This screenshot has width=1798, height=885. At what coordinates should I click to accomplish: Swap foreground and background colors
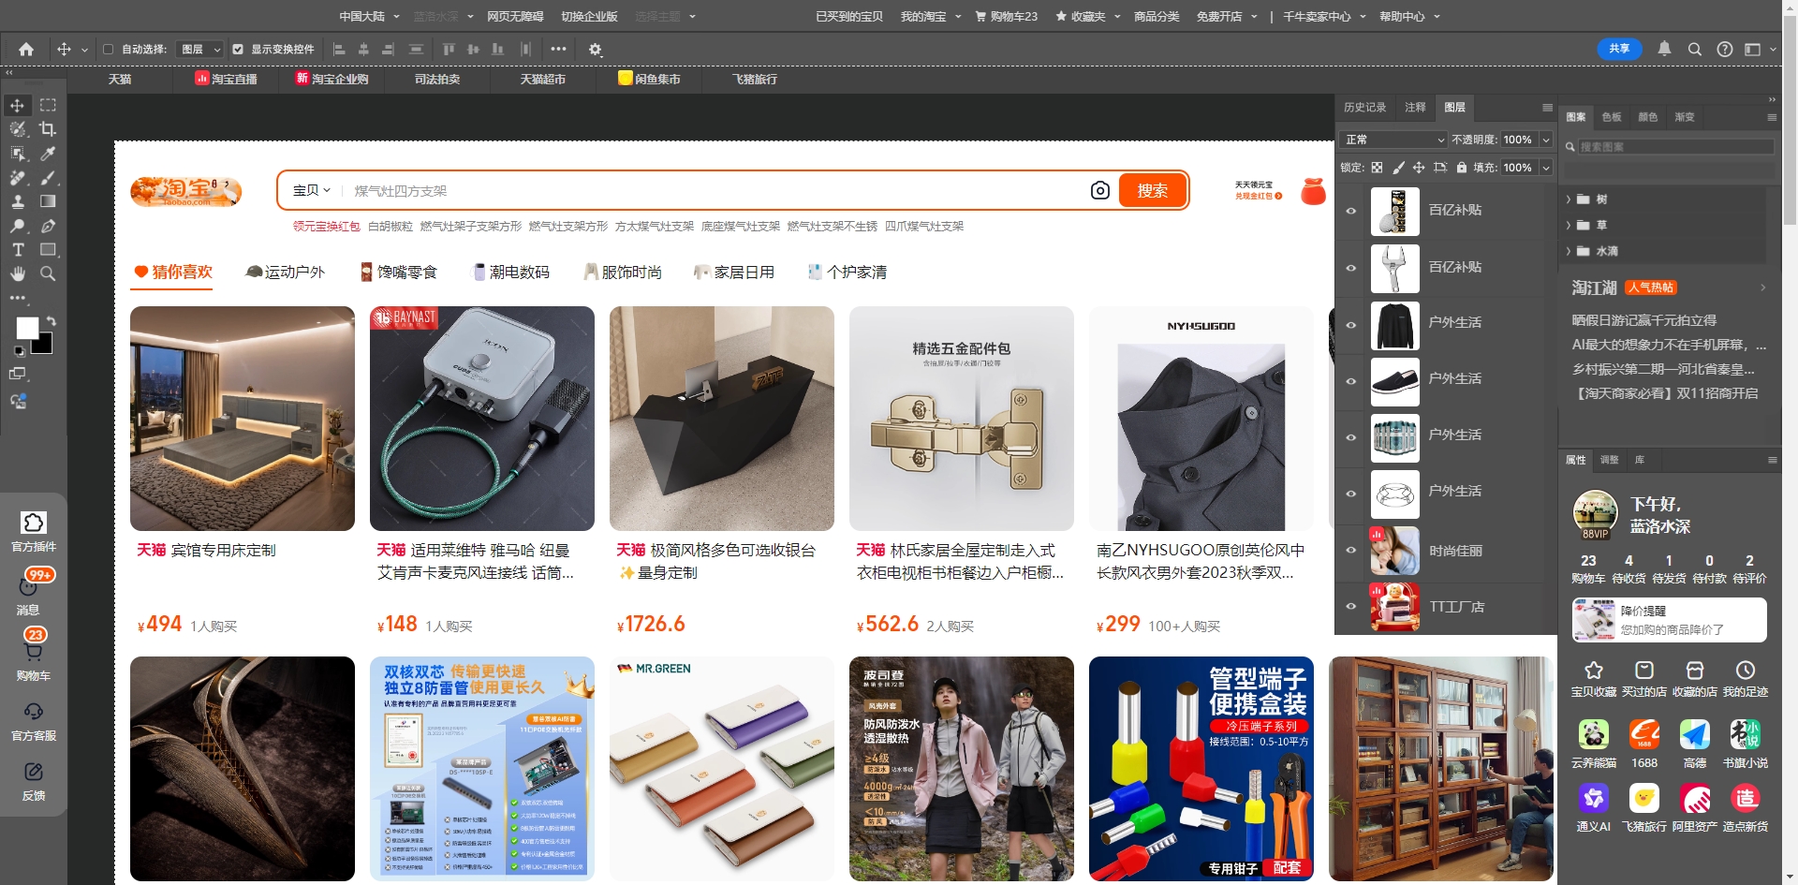pyautogui.click(x=51, y=321)
